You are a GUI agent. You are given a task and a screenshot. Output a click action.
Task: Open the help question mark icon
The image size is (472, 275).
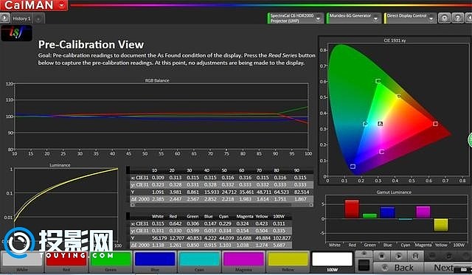point(457,18)
